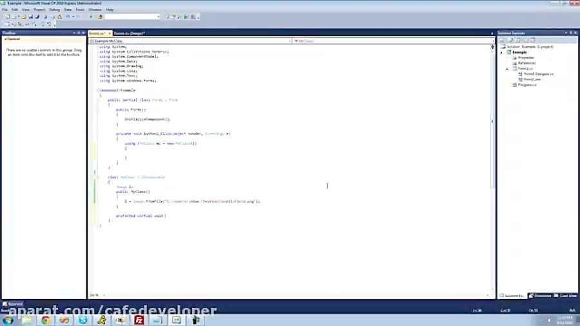Click the Windows Start orb
Viewport: 580px width, 326px height.
(x=8, y=320)
